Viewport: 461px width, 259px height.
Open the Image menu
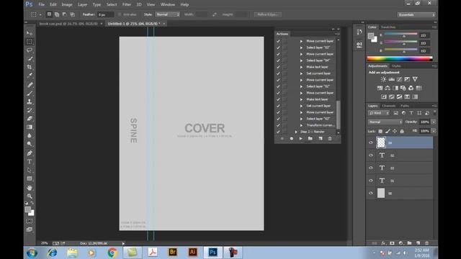[x=67, y=4]
